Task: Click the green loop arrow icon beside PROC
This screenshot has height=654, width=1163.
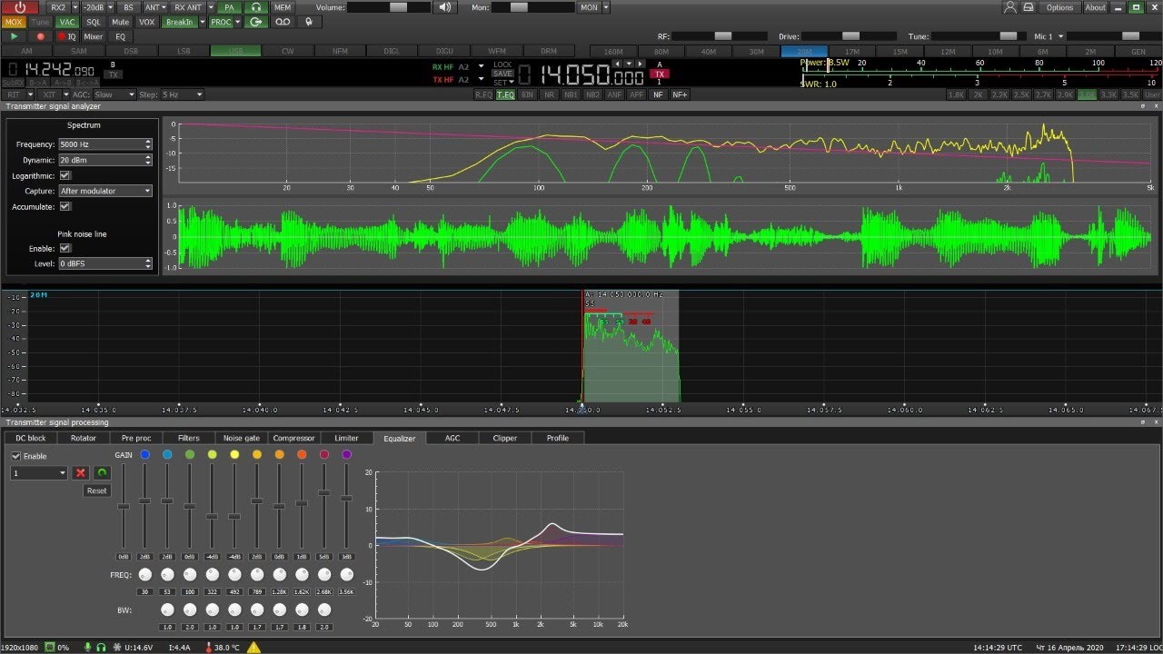Action: click(256, 22)
